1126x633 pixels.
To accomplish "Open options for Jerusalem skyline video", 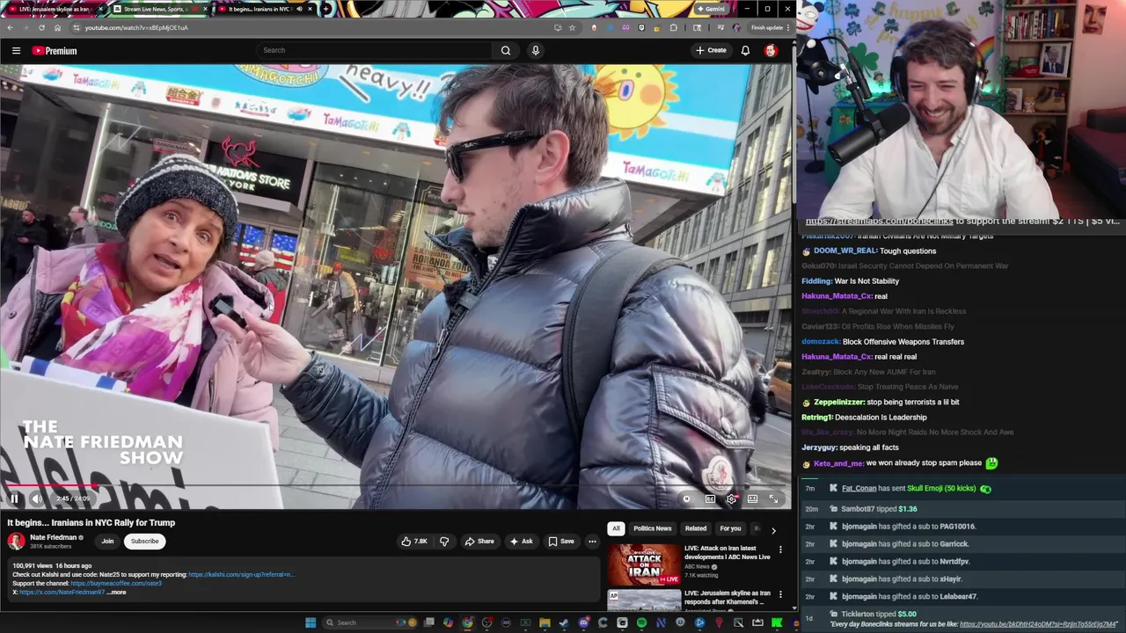I will pos(780,595).
